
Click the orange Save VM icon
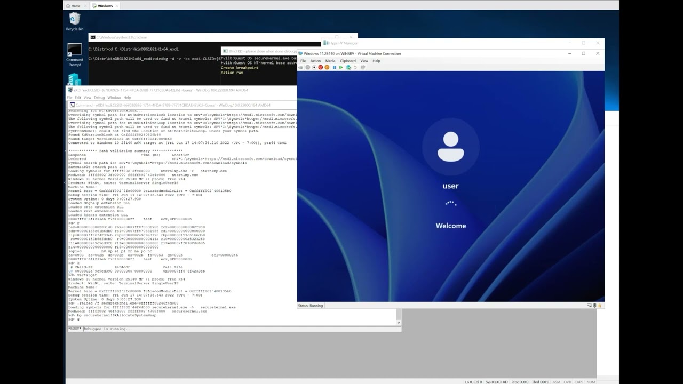(327, 67)
